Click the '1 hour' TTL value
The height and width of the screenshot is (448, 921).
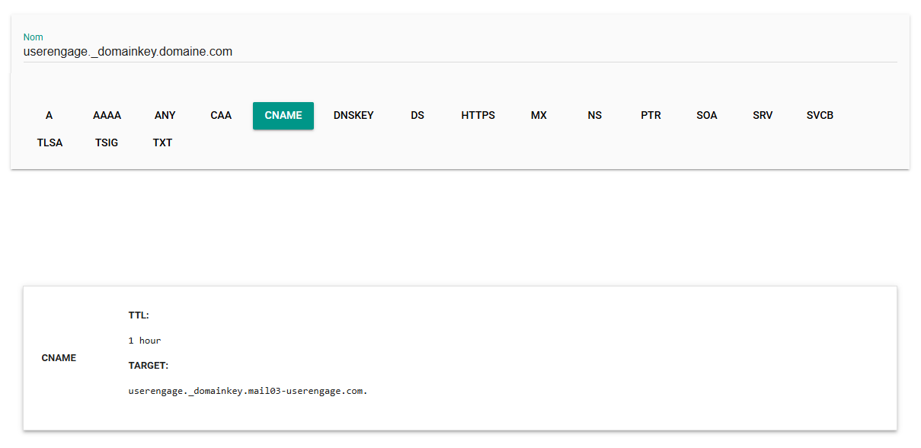tap(145, 341)
